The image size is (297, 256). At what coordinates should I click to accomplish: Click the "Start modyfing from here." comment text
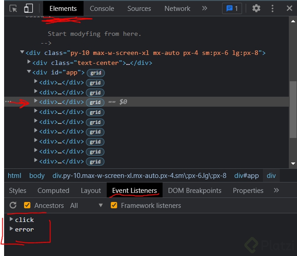click(94, 34)
